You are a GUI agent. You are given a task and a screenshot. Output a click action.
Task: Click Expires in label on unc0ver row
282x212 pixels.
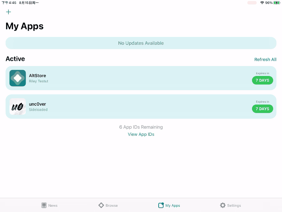[262, 102]
